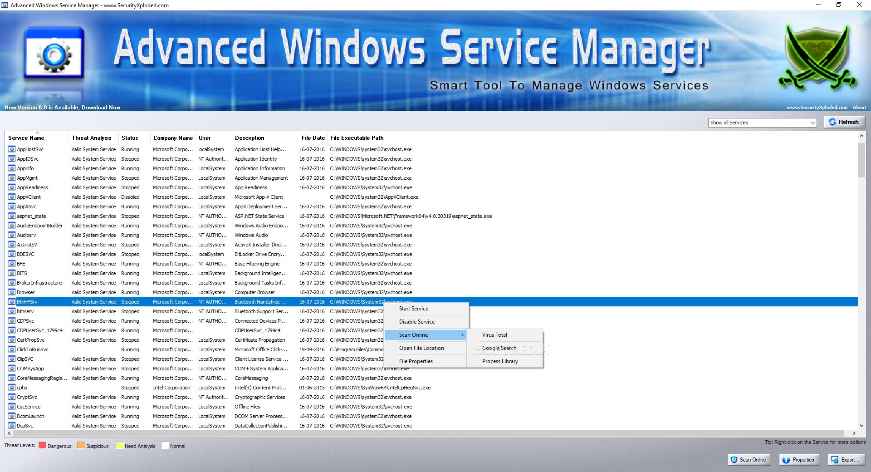The height and width of the screenshot is (472, 871).
Task: Sort by Service Name column header
Action: (37, 138)
